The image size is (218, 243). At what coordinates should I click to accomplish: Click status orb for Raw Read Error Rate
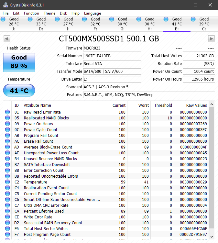click(x=7, y=112)
